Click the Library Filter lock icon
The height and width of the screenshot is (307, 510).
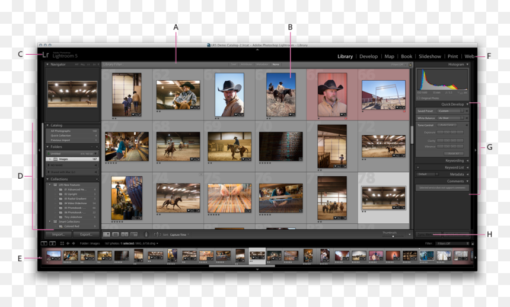click(410, 65)
